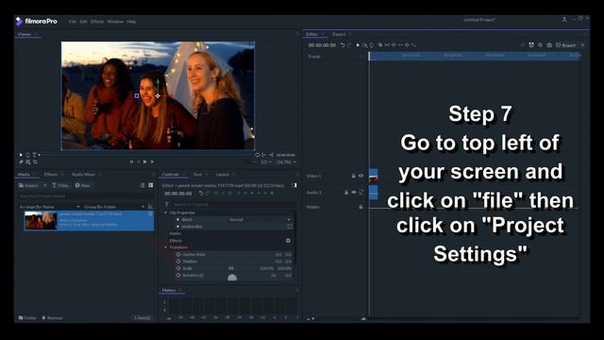Open the File menu
The width and height of the screenshot is (604, 340).
(x=72, y=22)
